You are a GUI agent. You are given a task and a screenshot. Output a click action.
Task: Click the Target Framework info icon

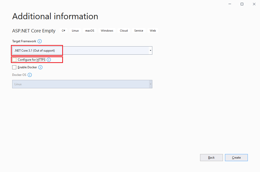[40, 41]
